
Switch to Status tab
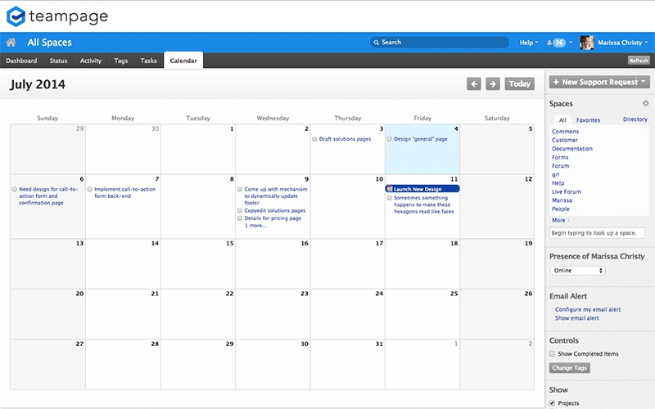coord(58,61)
